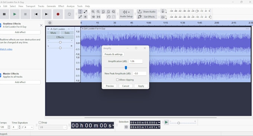Image resolution: width=253 pixels, height=136 pixels.
Task: Select the Envelope tool
Action: 85,11
